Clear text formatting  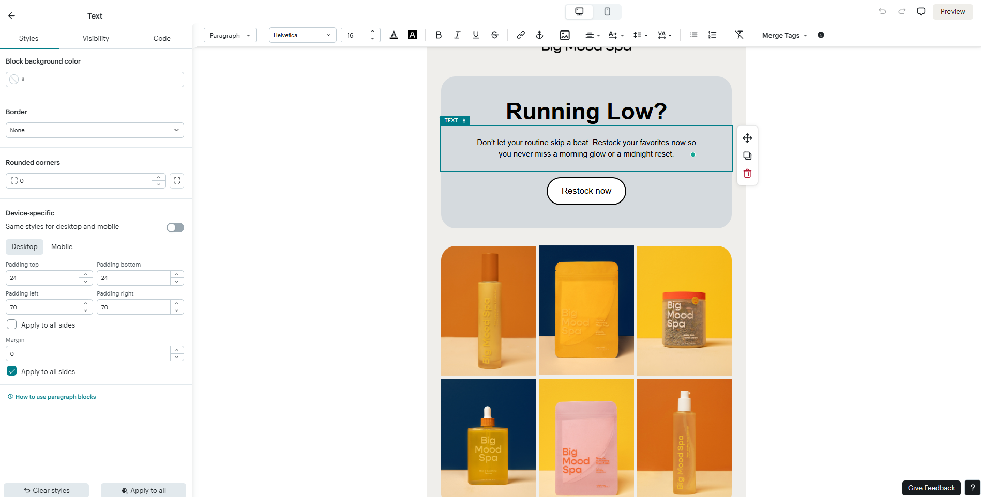pos(739,35)
